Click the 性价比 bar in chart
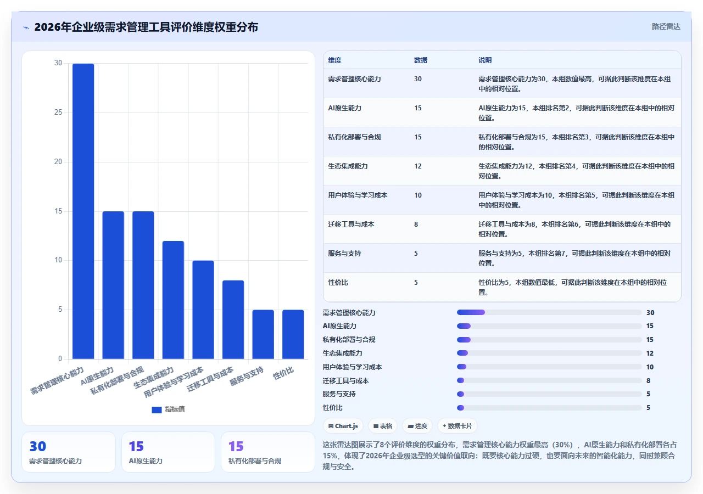 [x=293, y=334]
